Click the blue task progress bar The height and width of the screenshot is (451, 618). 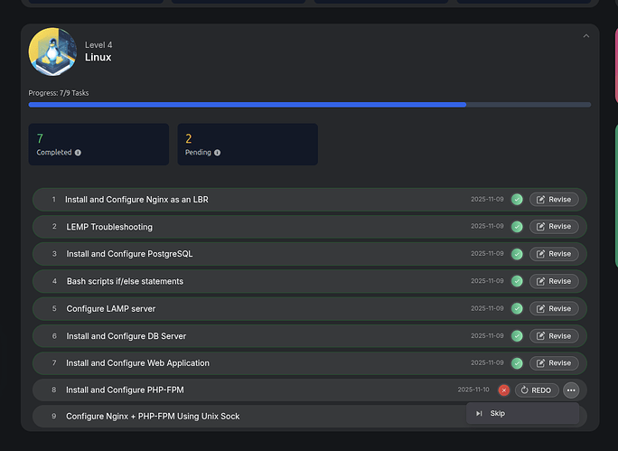[x=248, y=105]
